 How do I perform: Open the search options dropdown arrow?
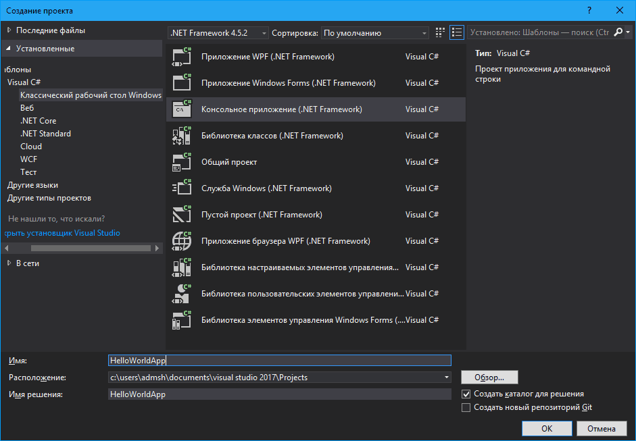628,32
